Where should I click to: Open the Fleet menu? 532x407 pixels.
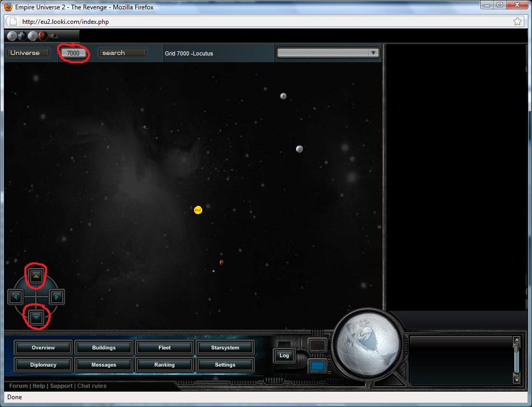(x=164, y=348)
